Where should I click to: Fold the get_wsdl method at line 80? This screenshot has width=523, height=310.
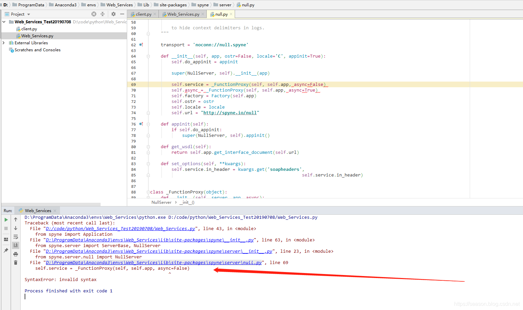coord(148,147)
